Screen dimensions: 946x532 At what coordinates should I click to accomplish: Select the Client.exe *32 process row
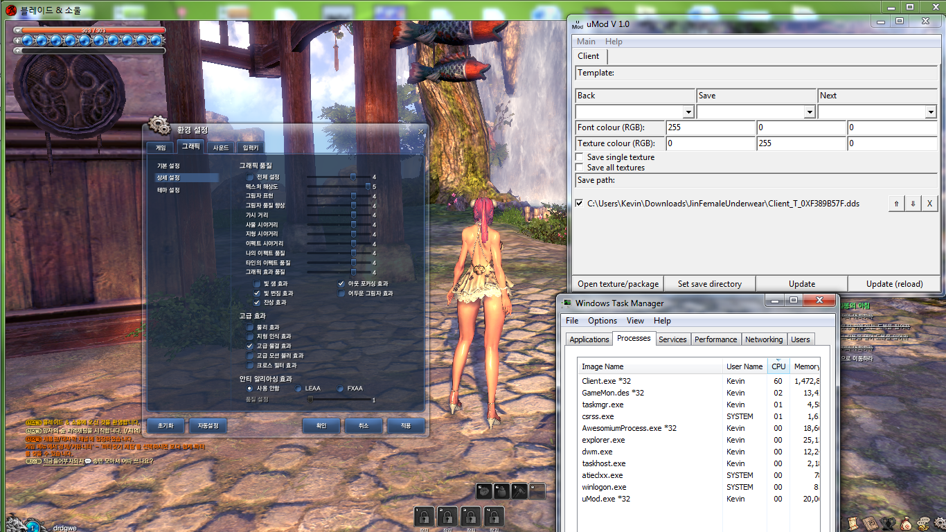point(606,381)
